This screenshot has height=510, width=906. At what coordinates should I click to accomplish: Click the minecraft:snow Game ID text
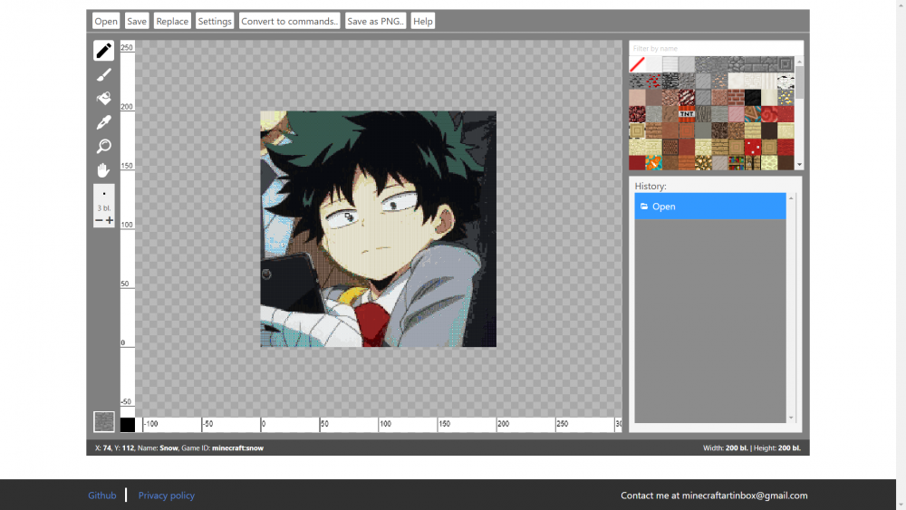[237, 447]
